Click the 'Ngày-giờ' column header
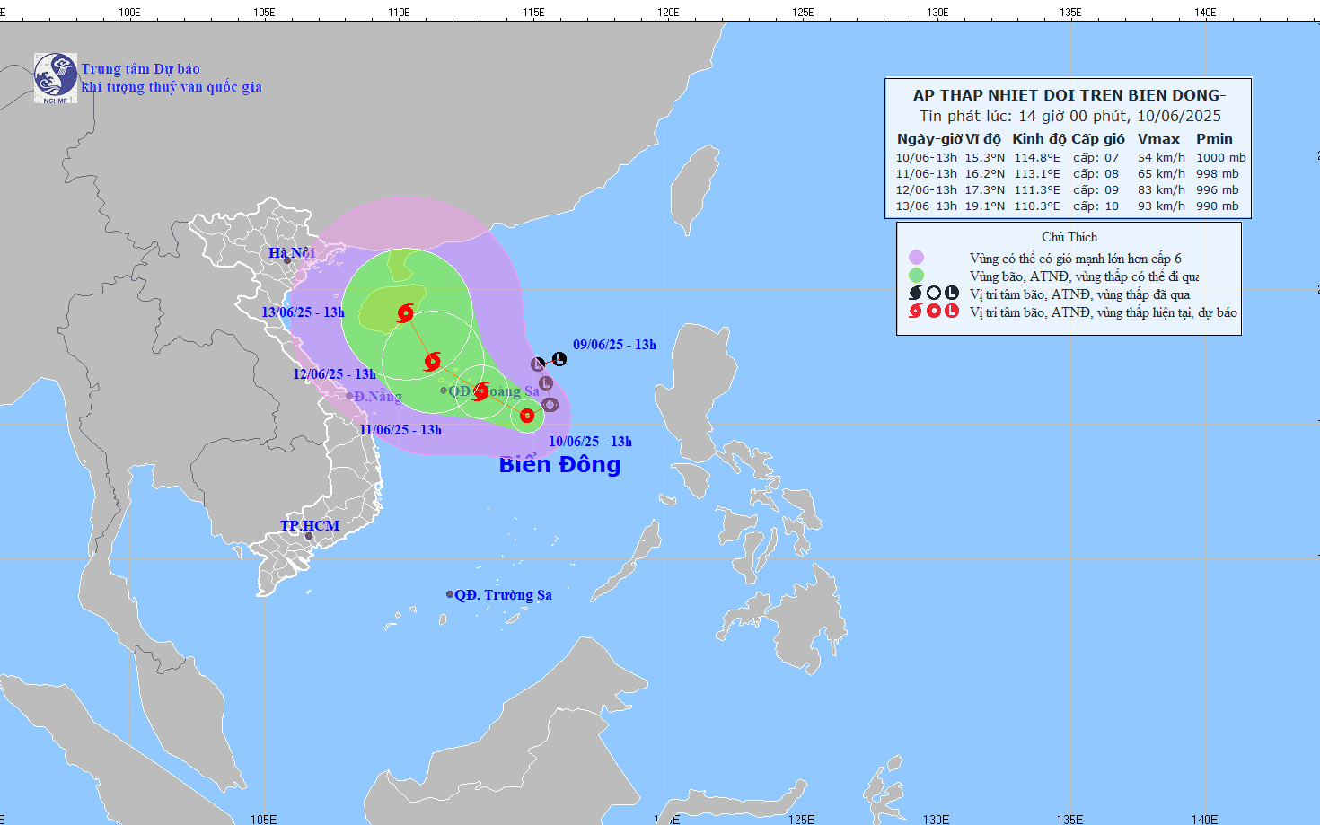1320x825 pixels. coord(928,139)
